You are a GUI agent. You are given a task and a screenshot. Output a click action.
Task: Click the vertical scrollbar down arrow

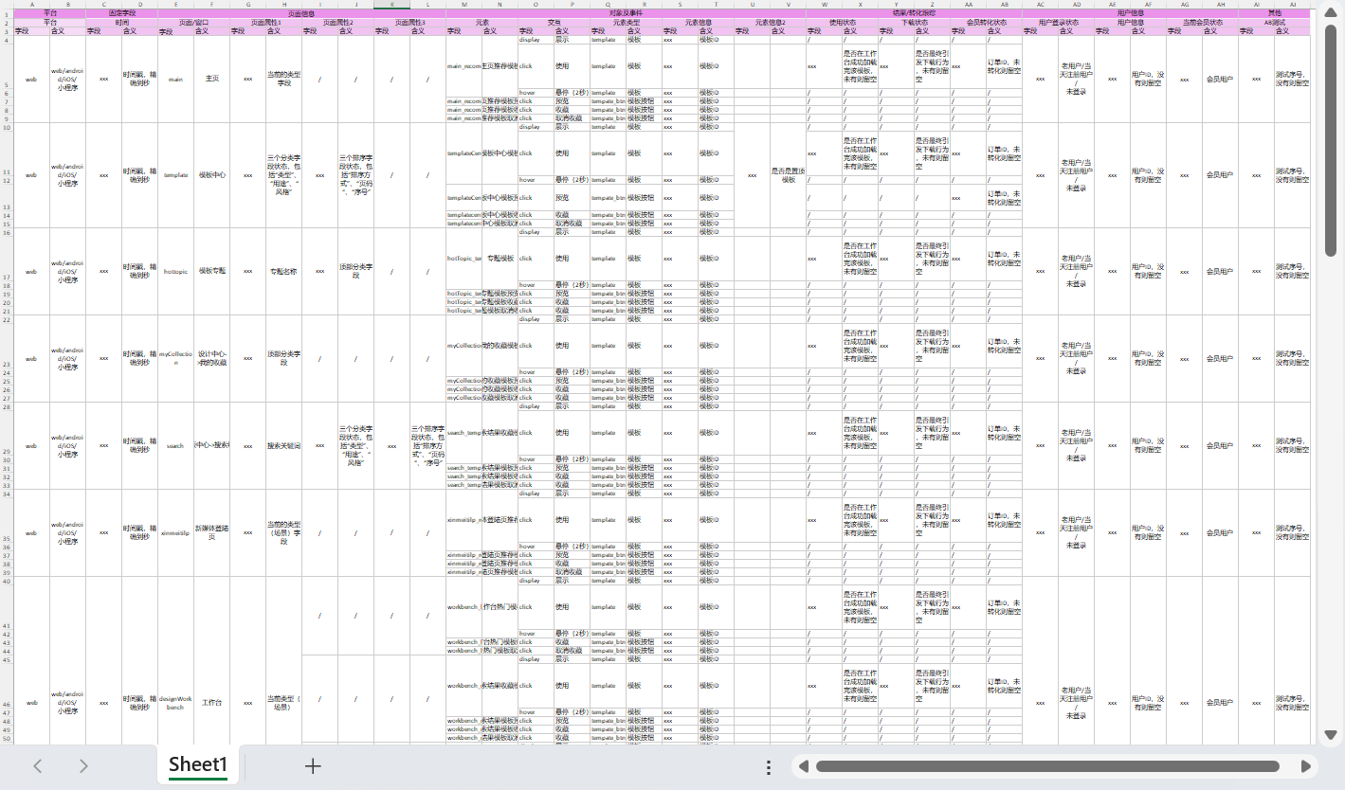click(1330, 735)
